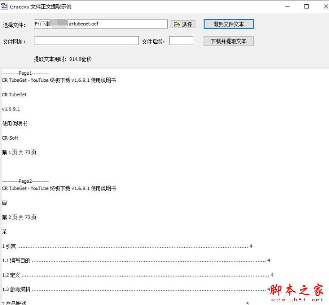Viewport: 329px width, 305px height.
Task: Click the standalone CR TubeGet text line
Action: point(14,94)
